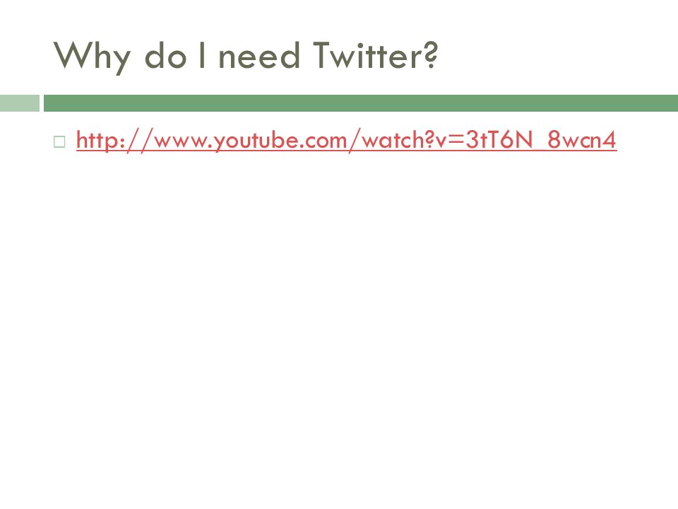Click the 'watch?v=' segment of the URL
678x509 pixels.
[413, 140]
